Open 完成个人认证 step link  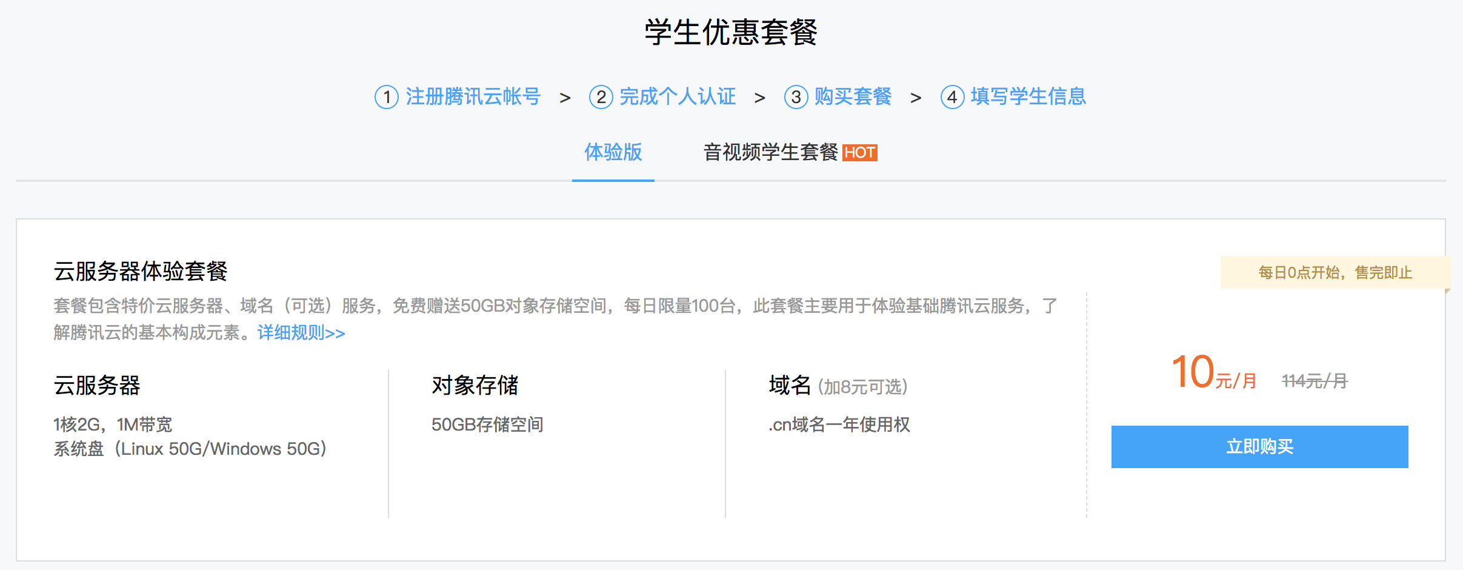678,96
